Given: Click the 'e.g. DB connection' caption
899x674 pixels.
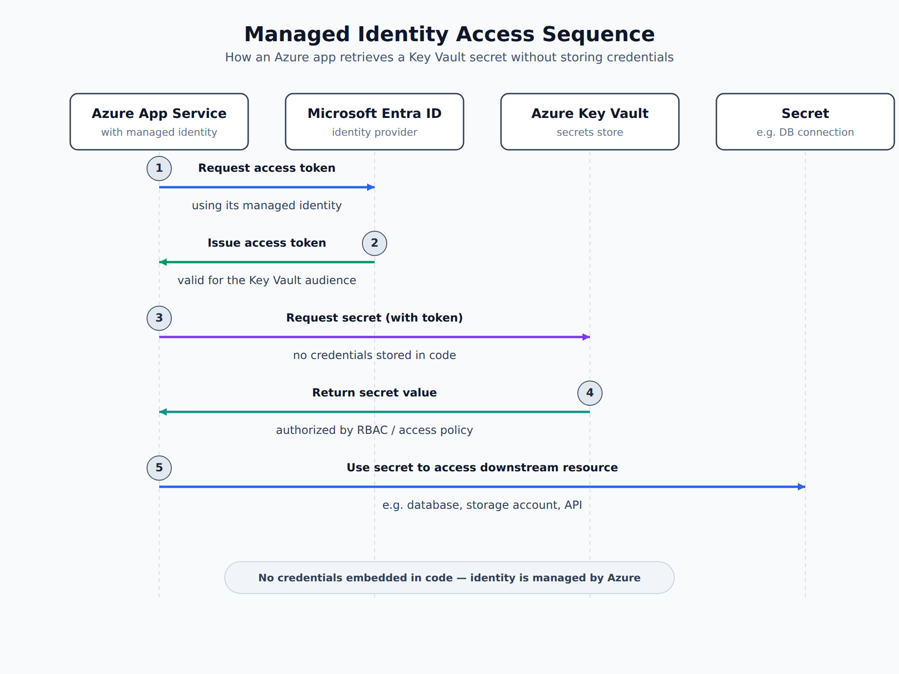Looking at the screenshot, I should [x=805, y=132].
